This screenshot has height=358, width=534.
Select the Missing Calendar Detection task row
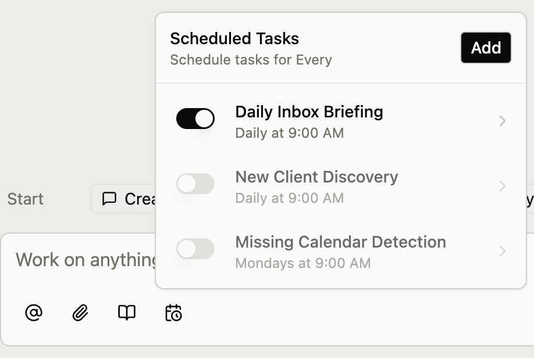click(340, 242)
